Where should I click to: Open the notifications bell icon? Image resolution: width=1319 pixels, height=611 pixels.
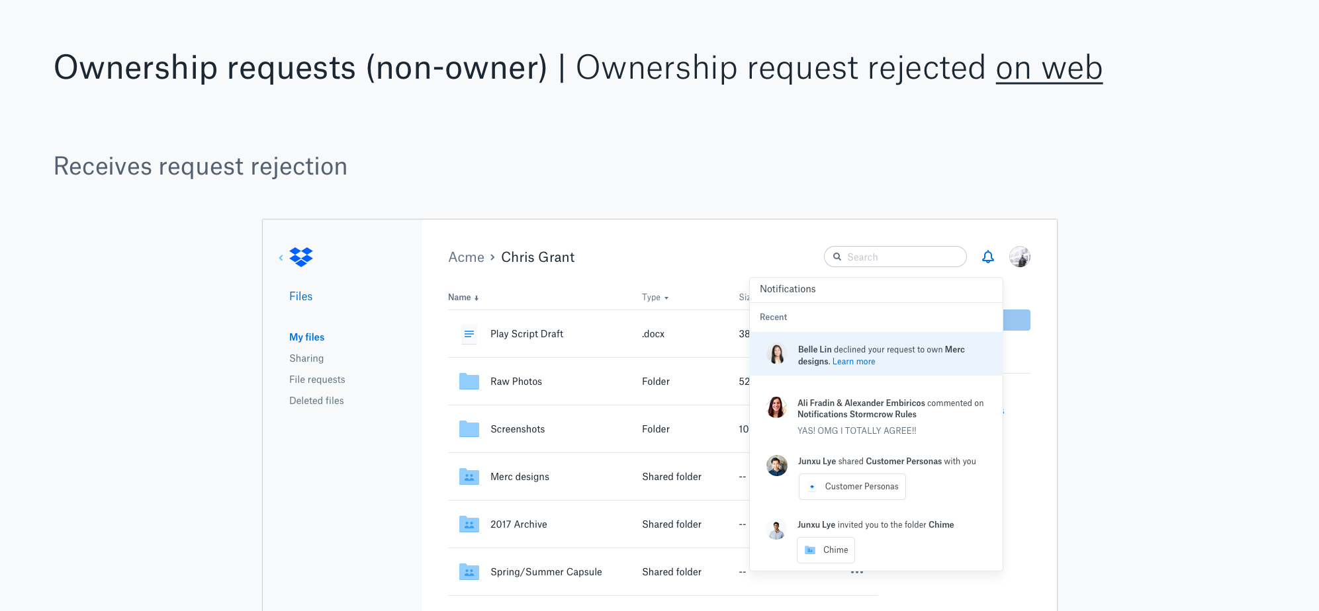tap(987, 257)
